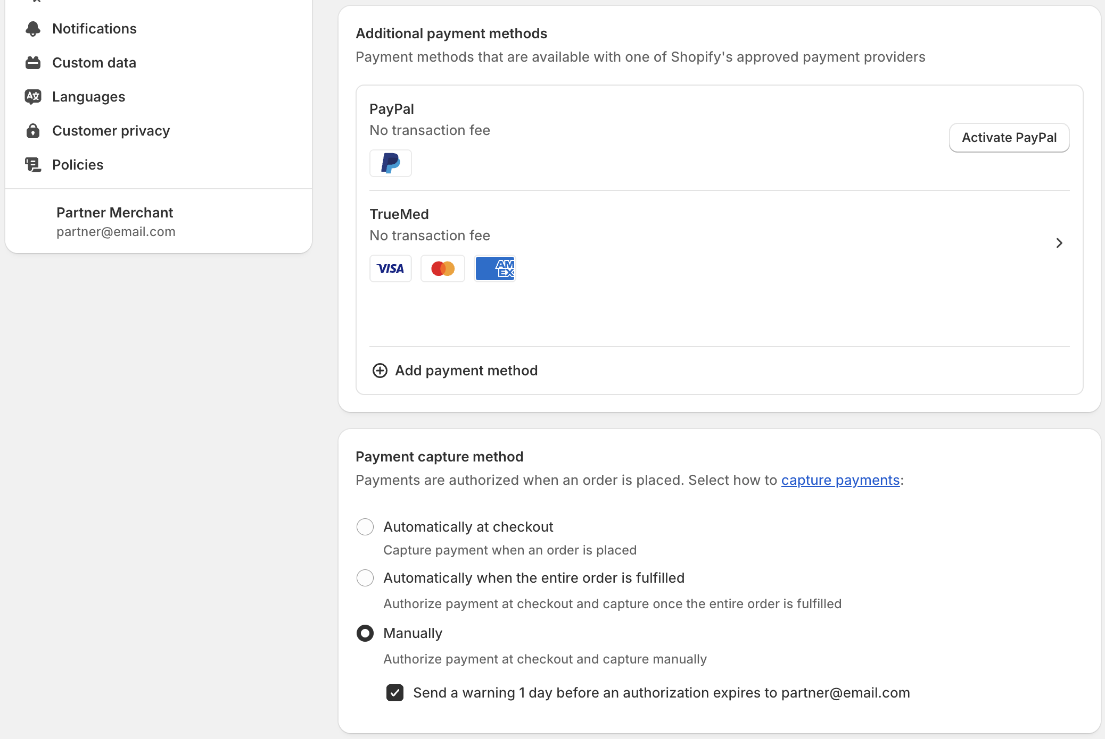Select the Automatically at checkout radio button

point(365,526)
